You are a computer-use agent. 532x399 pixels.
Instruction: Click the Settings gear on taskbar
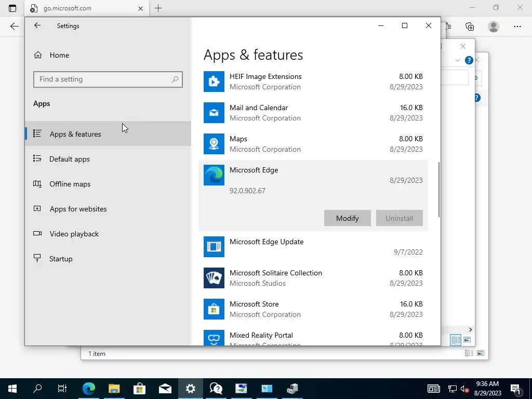tap(190, 389)
